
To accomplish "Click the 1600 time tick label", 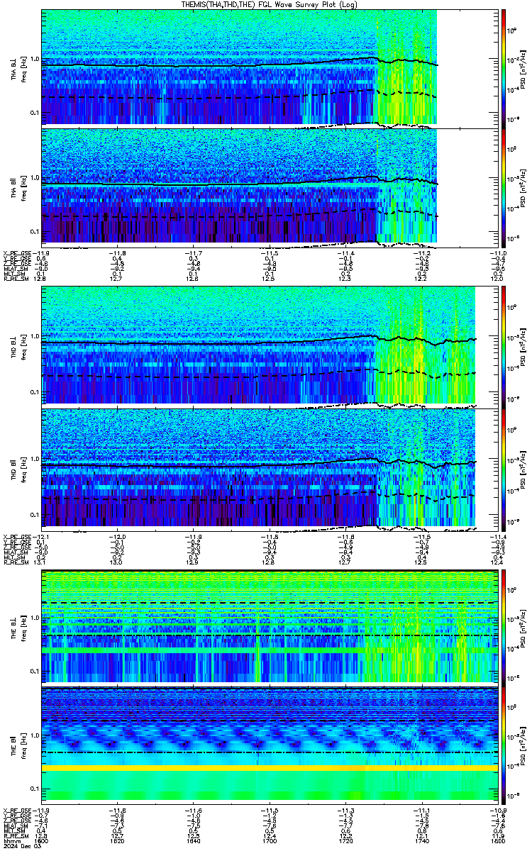I will tap(43, 842).
